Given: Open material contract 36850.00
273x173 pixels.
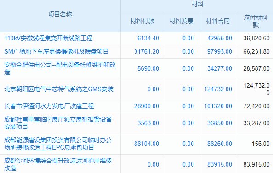Looking at the screenshot, I should (220, 123).
